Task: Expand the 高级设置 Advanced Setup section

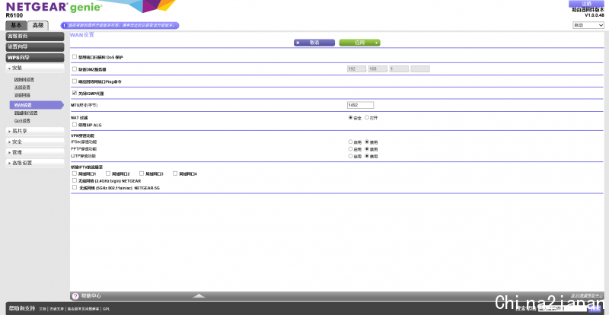Action: 35,163
